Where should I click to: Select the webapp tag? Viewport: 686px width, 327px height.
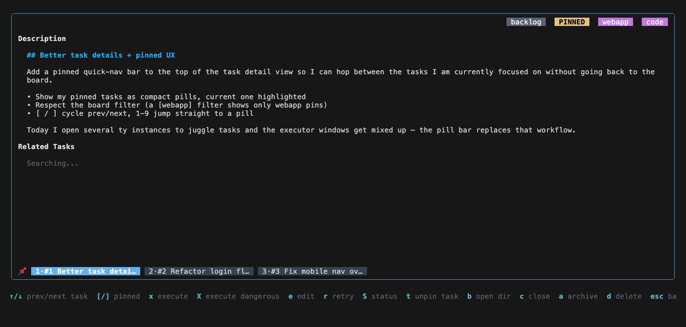pos(615,22)
